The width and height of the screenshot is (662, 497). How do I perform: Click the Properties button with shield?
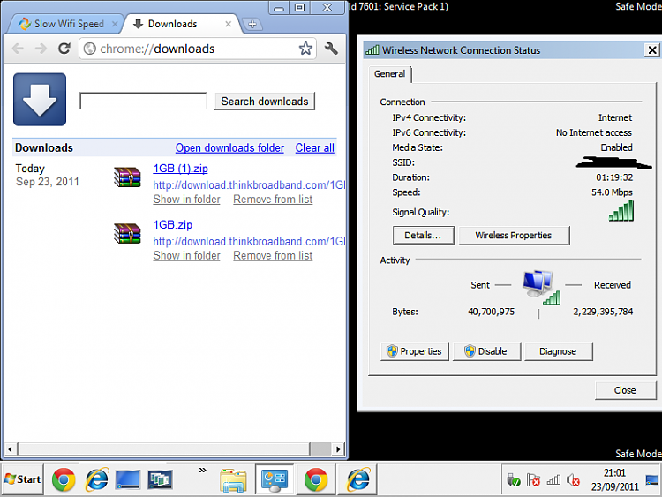(x=415, y=351)
